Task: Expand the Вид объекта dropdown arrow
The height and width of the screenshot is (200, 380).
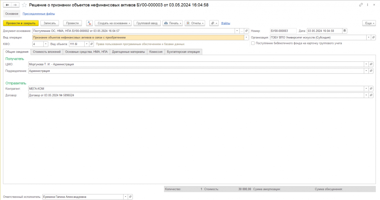Action: pyautogui.click(x=86, y=44)
